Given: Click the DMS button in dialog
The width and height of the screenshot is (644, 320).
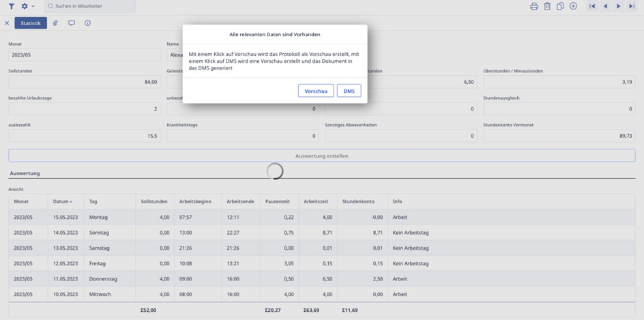Looking at the screenshot, I should [349, 91].
